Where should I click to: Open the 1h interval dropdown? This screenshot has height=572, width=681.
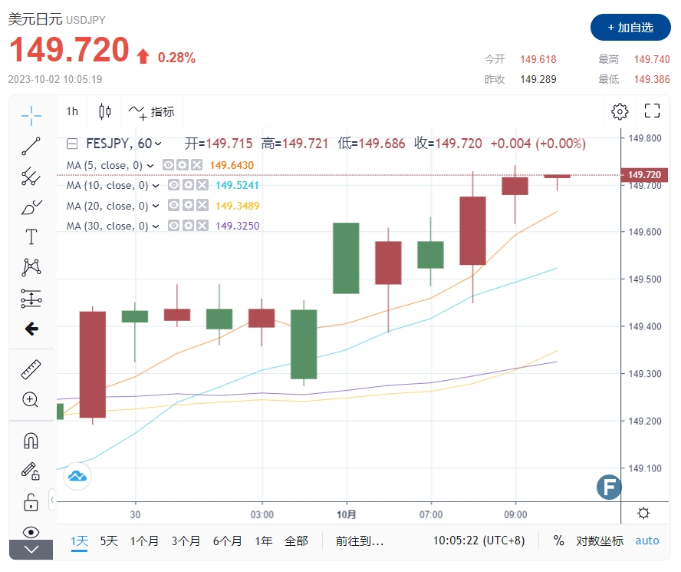72,111
